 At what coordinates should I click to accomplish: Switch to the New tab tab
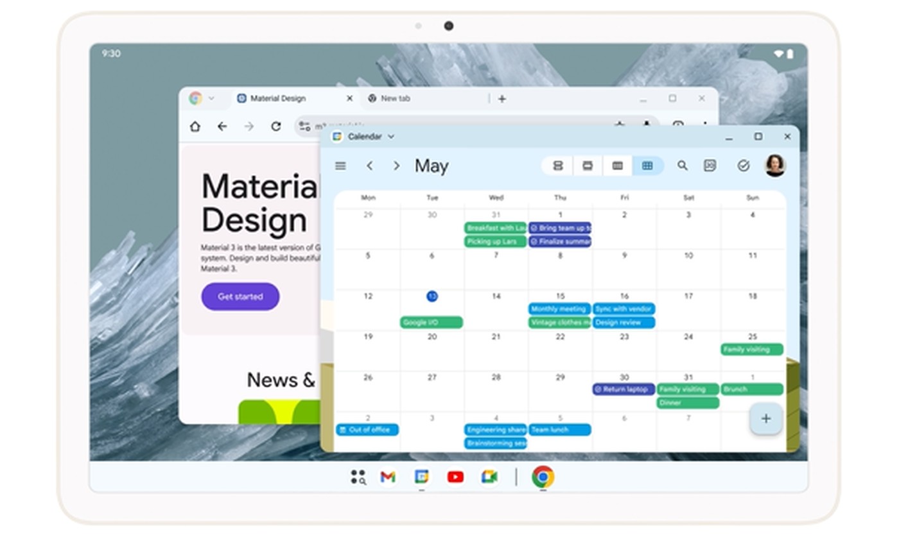(395, 99)
